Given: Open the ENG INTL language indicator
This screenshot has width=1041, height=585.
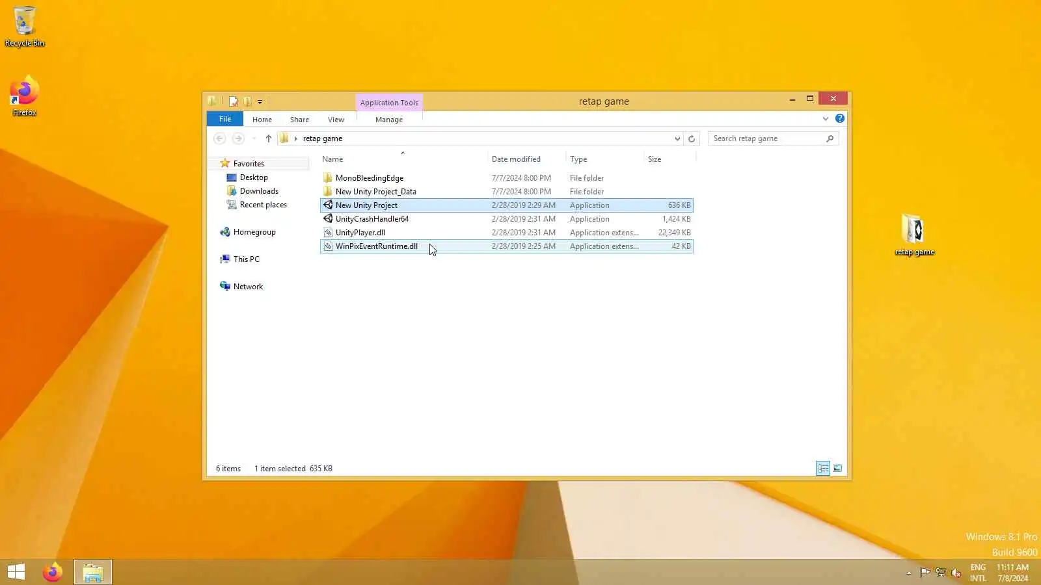Looking at the screenshot, I should point(978,573).
